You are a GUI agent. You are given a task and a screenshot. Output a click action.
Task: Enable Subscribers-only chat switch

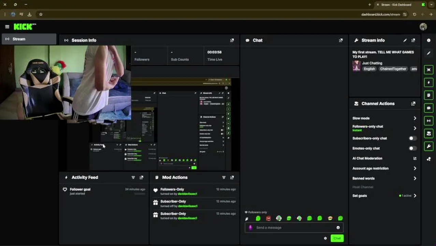pos(412,138)
